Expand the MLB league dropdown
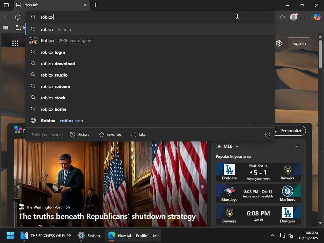 [x=237, y=146]
